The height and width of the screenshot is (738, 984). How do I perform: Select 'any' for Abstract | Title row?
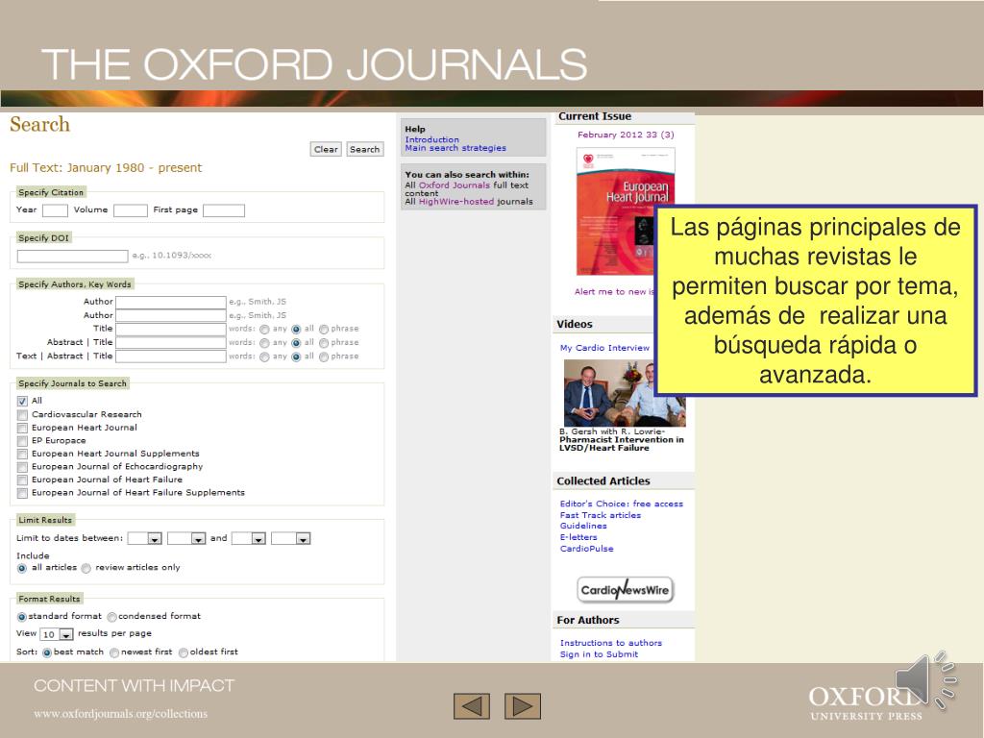[265, 343]
